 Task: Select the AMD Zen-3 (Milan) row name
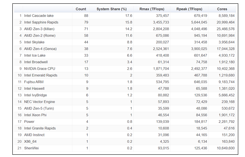pos(39,29)
